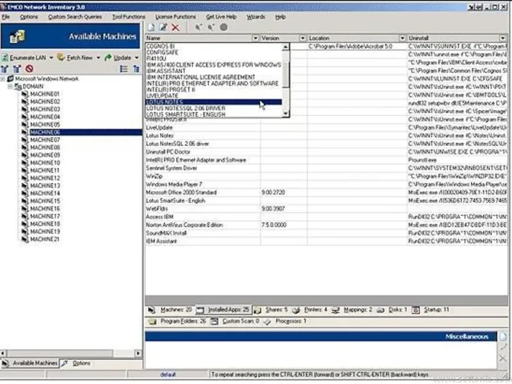512x384 pixels.
Task: Click the gray X icon in Miscellaneous panel
Action: point(503,358)
